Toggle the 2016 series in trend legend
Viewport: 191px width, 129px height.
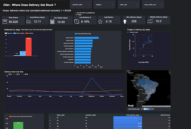tap(8, 74)
